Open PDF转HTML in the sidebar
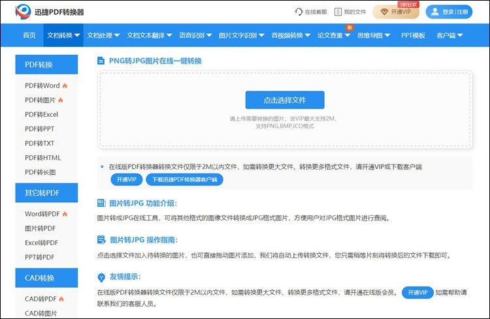This screenshot has height=319, width=490. pos(43,158)
